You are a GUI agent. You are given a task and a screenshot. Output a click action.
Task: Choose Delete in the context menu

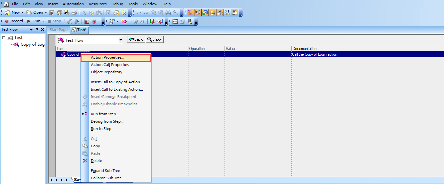coord(96,161)
